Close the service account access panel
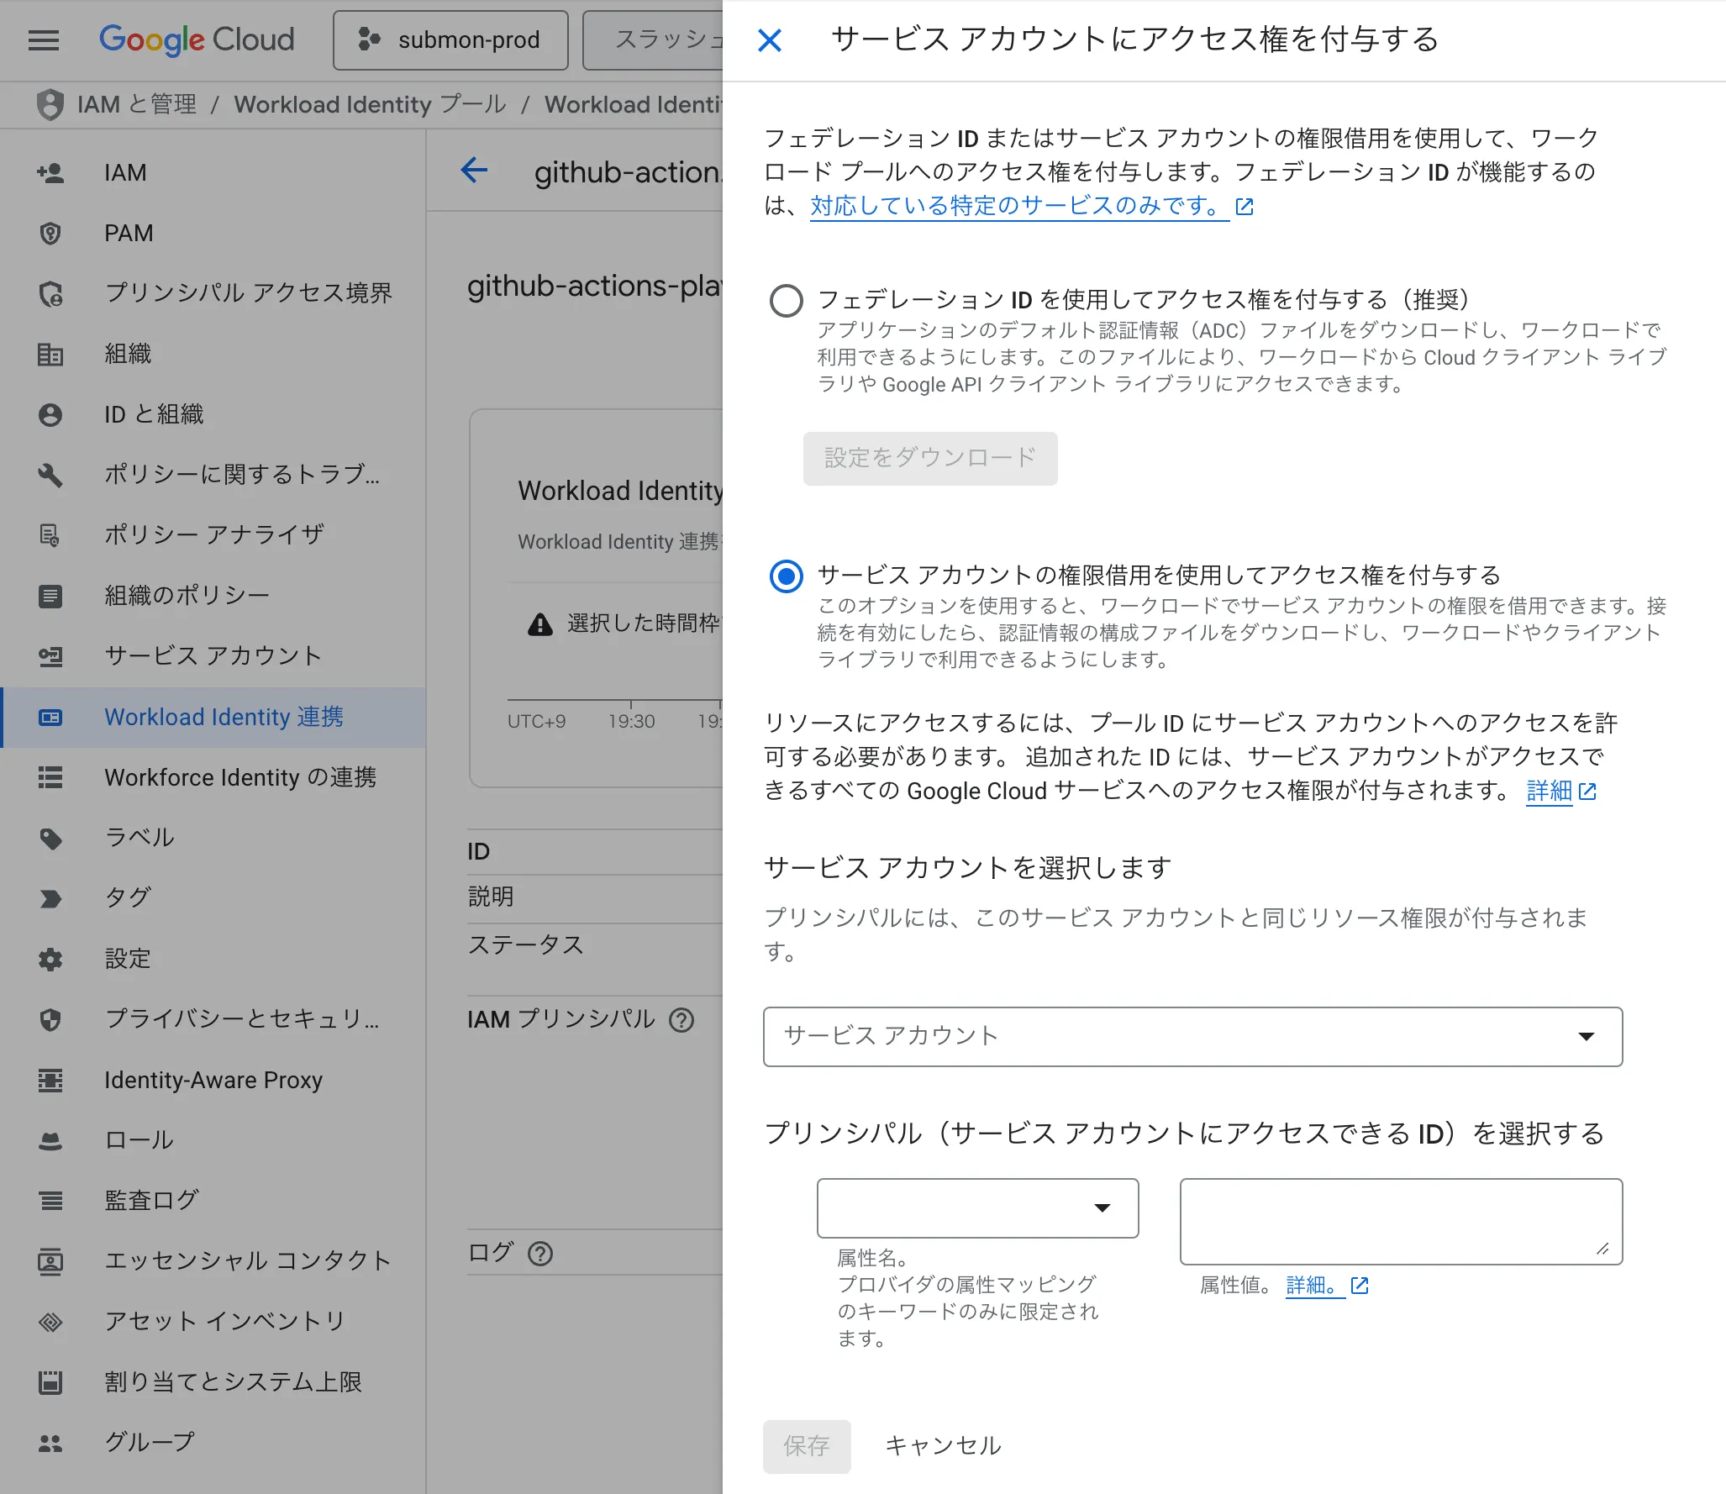 coord(769,39)
